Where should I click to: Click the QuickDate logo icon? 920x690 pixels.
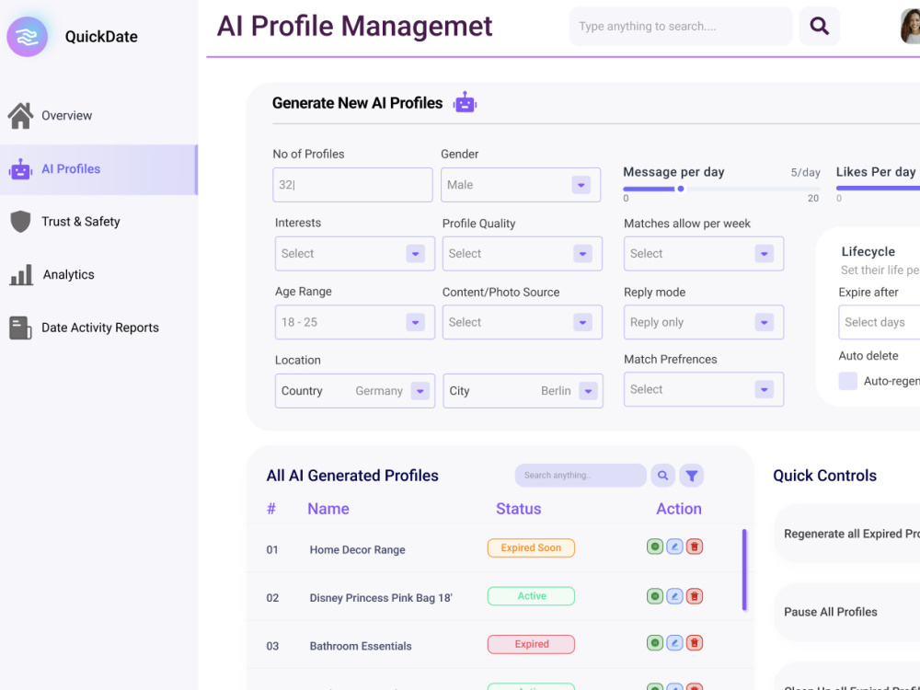(27, 37)
